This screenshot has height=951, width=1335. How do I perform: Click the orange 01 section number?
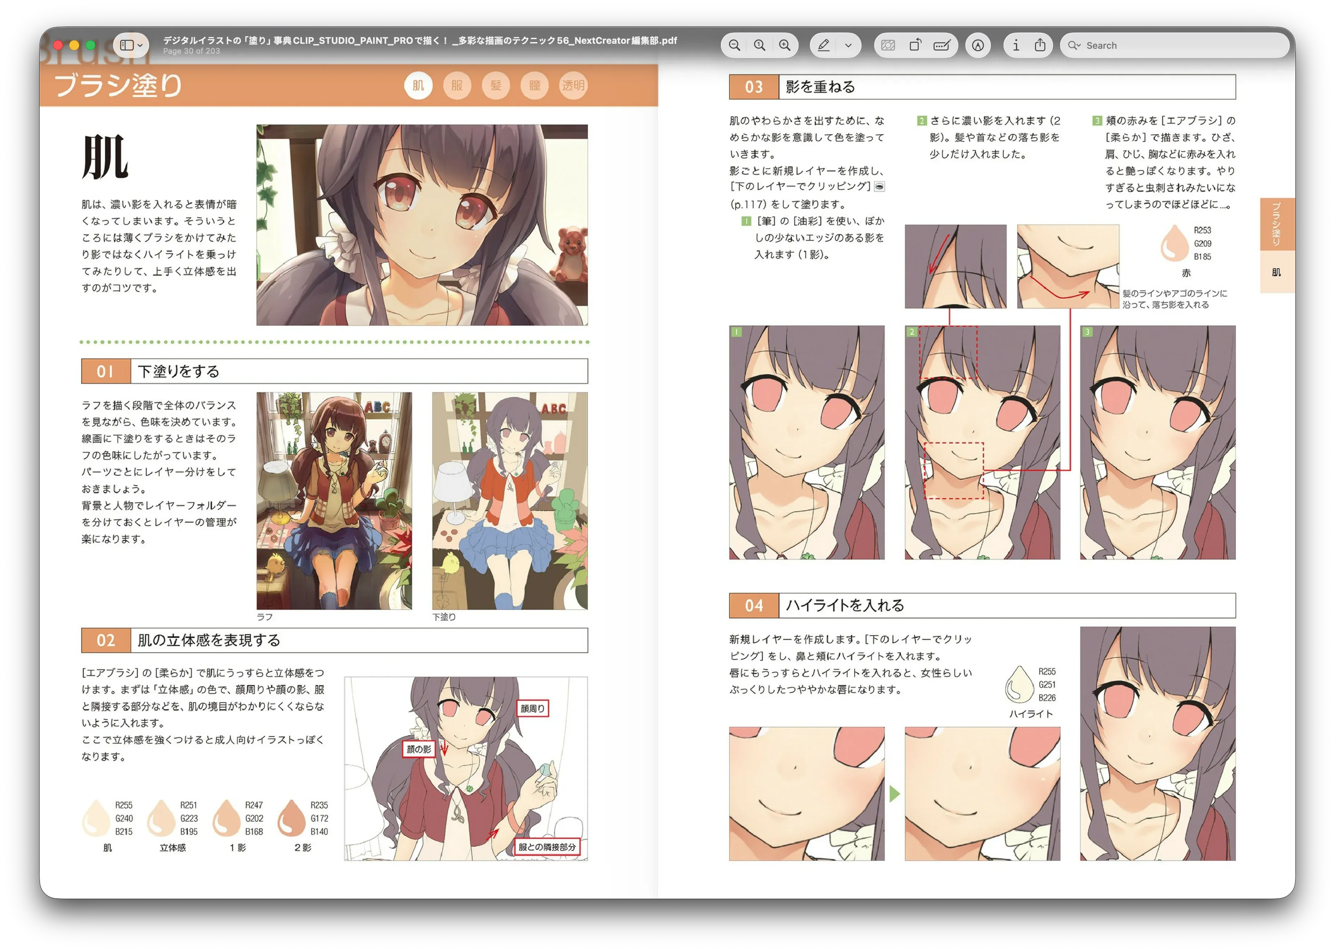105,371
